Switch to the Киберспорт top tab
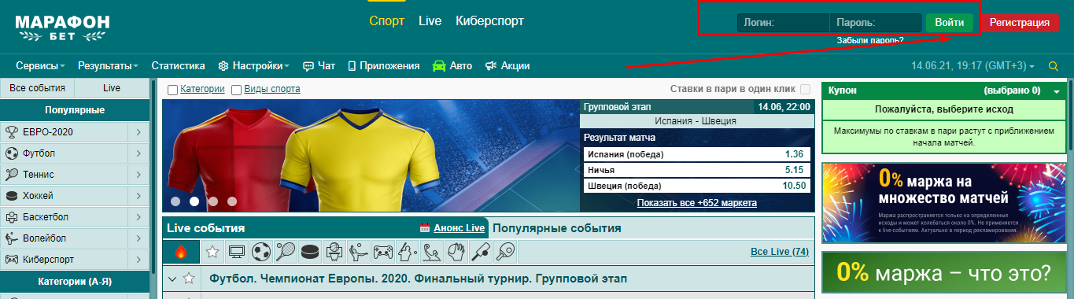Viewport: 1074px width, 299px height. (x=489, y=21)
